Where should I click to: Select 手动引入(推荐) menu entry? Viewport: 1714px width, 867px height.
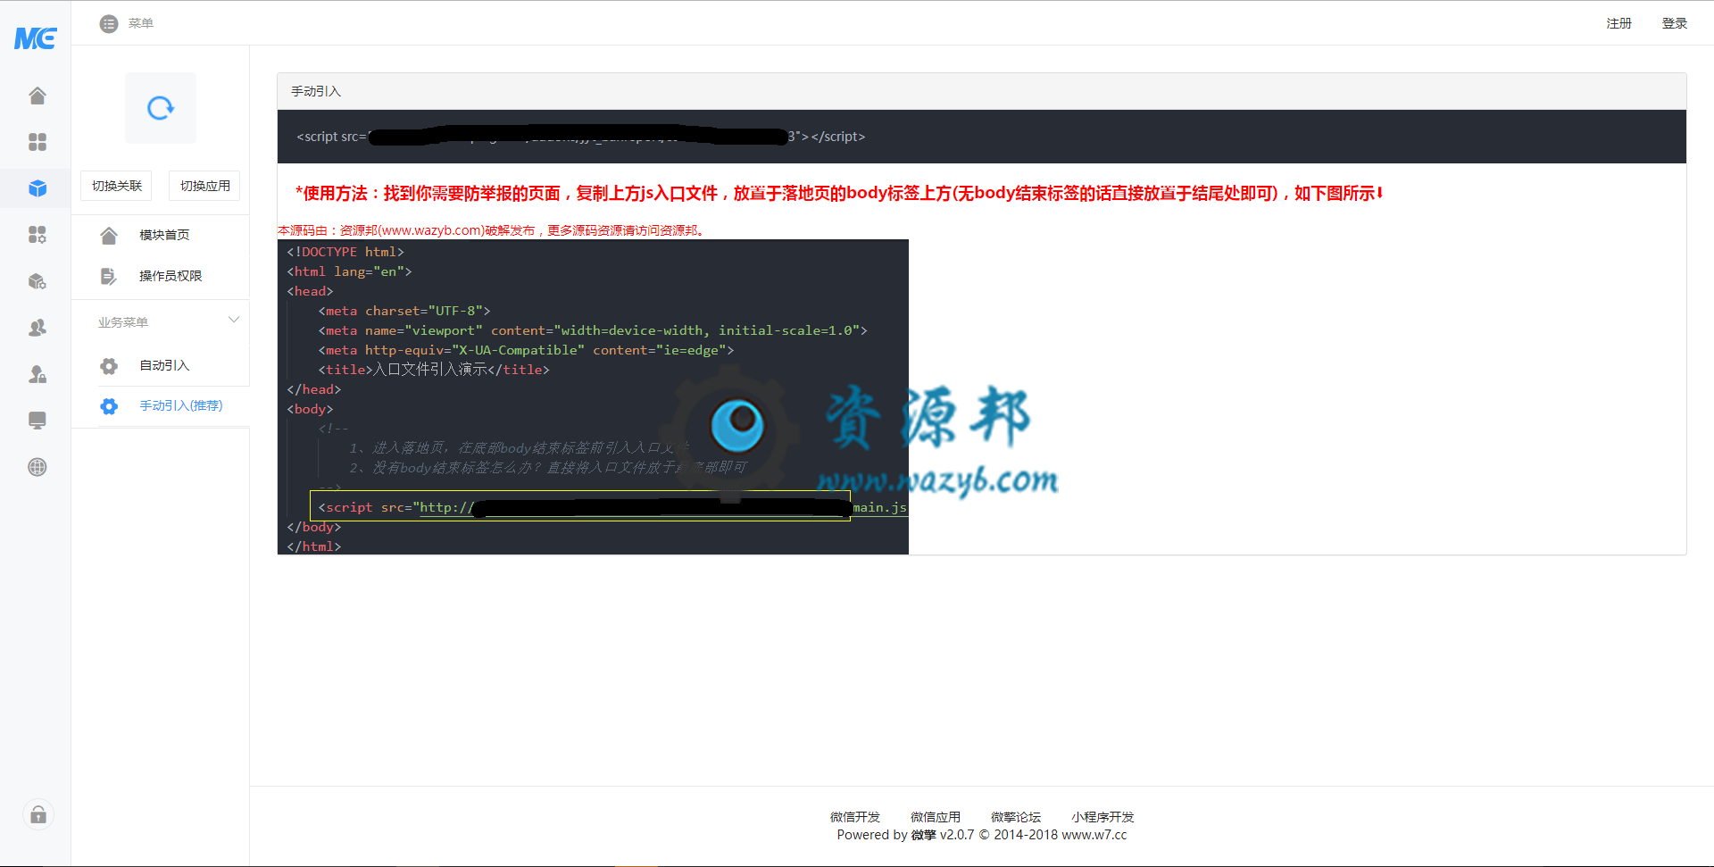pos(180,405)
